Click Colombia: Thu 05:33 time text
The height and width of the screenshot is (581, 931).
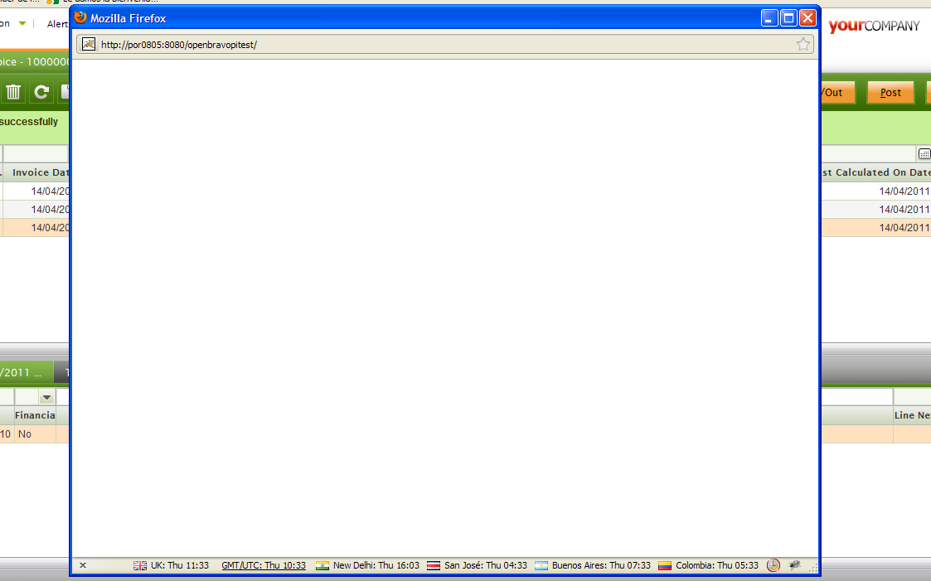pyautogui.click(x=717, y=565)
